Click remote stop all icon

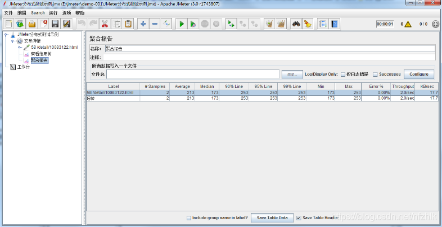(x=243, y=24)
